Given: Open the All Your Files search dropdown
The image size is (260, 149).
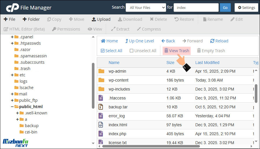Looking at the screenshot, I should pyautogui.click(x=146, y=7).
